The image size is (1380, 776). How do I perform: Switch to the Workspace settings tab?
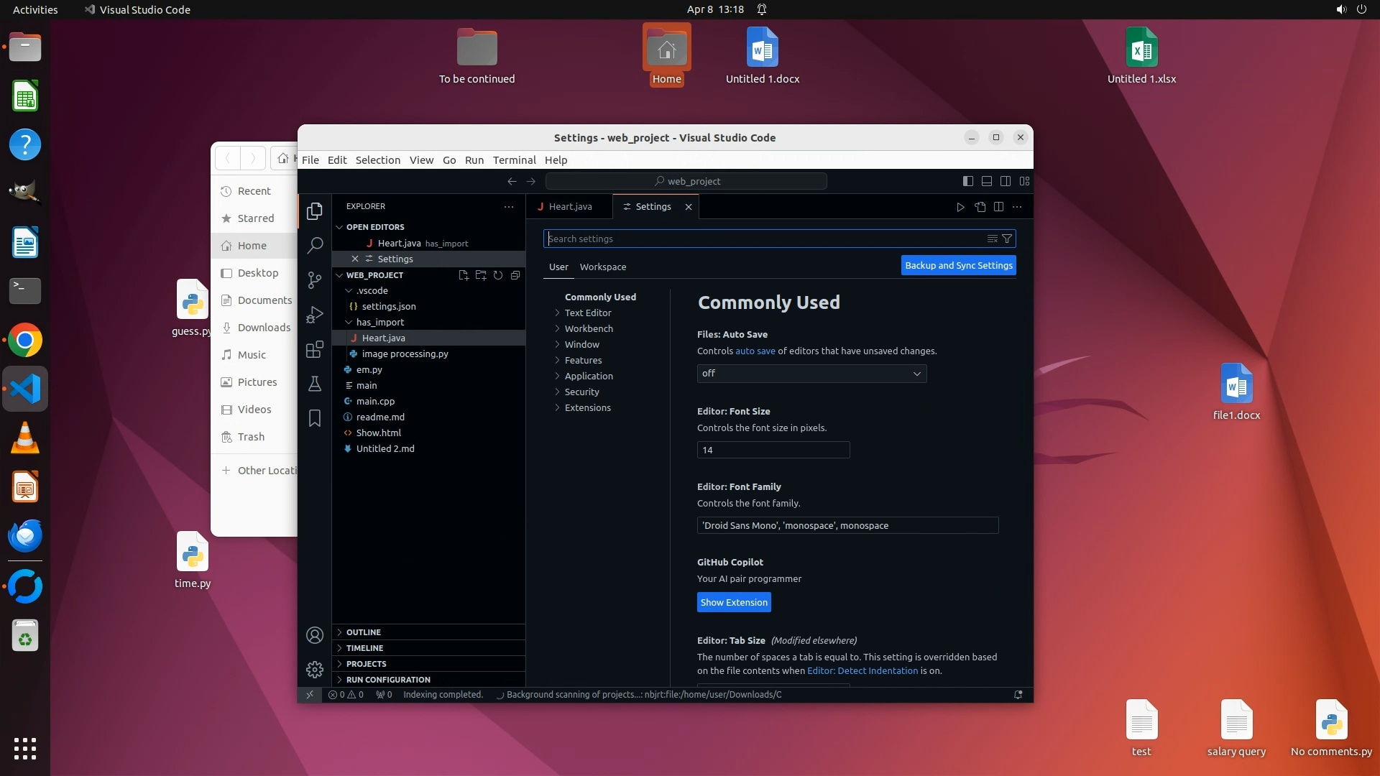602,267
